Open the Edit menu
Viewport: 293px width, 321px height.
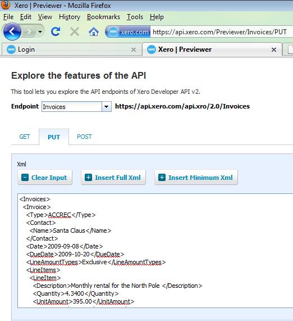tap(26, 17)
